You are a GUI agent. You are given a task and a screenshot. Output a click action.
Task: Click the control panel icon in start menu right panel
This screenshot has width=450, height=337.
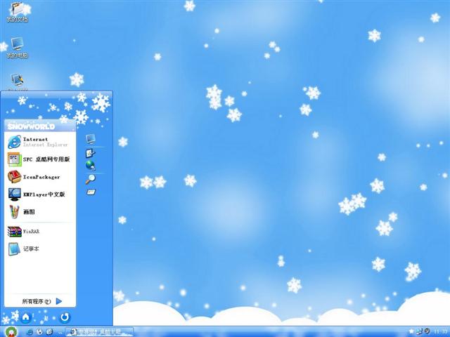click(91, 153)
